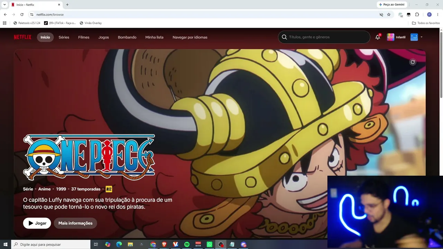Open Task View on the taskbar
Screen dimensions: 443x249
click(96, 245)
